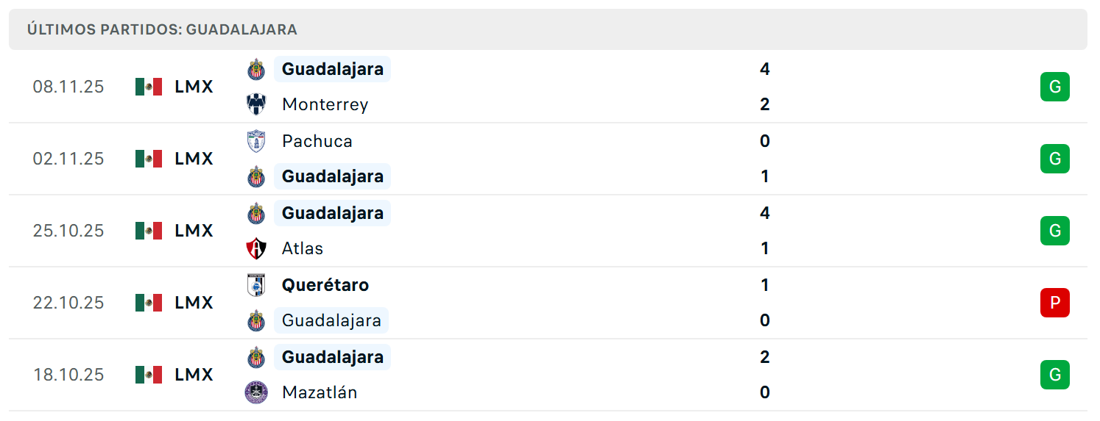The image size is (1100, 421).
Task: Click Guadalajara crest in the 08.11.25 match
Action: coord(256,69)
